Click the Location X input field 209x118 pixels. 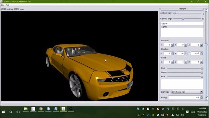coord(167,45)
